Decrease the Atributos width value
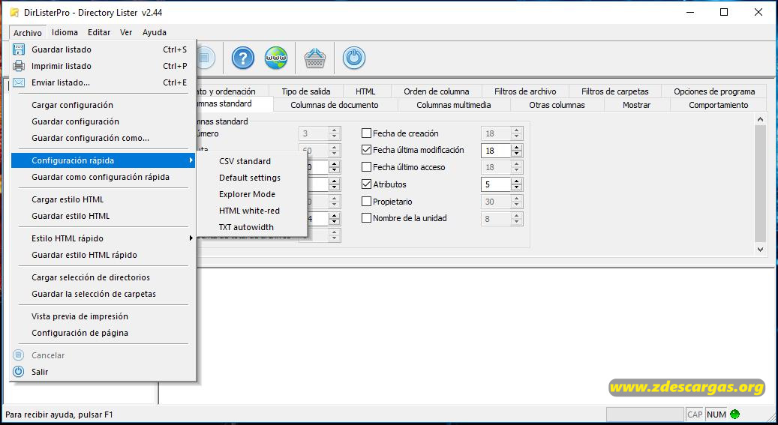778x425 pixels. pyautogui.click(x=517, y=187)
